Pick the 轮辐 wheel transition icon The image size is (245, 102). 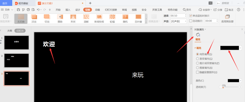point(112,17)
